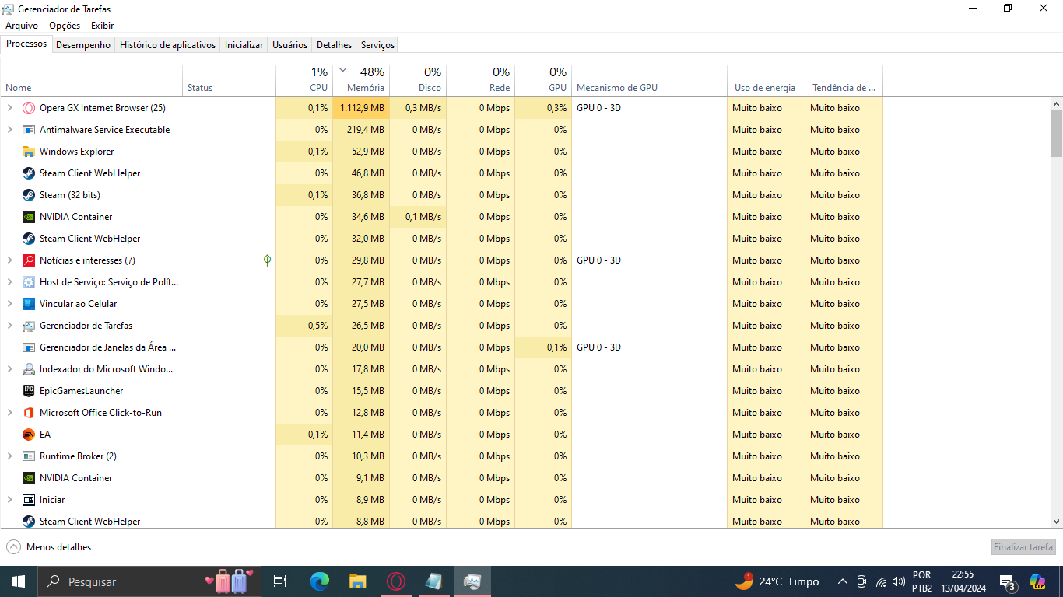
Task: Click the scrollbar down arrow
Action: coord(1056,522)
